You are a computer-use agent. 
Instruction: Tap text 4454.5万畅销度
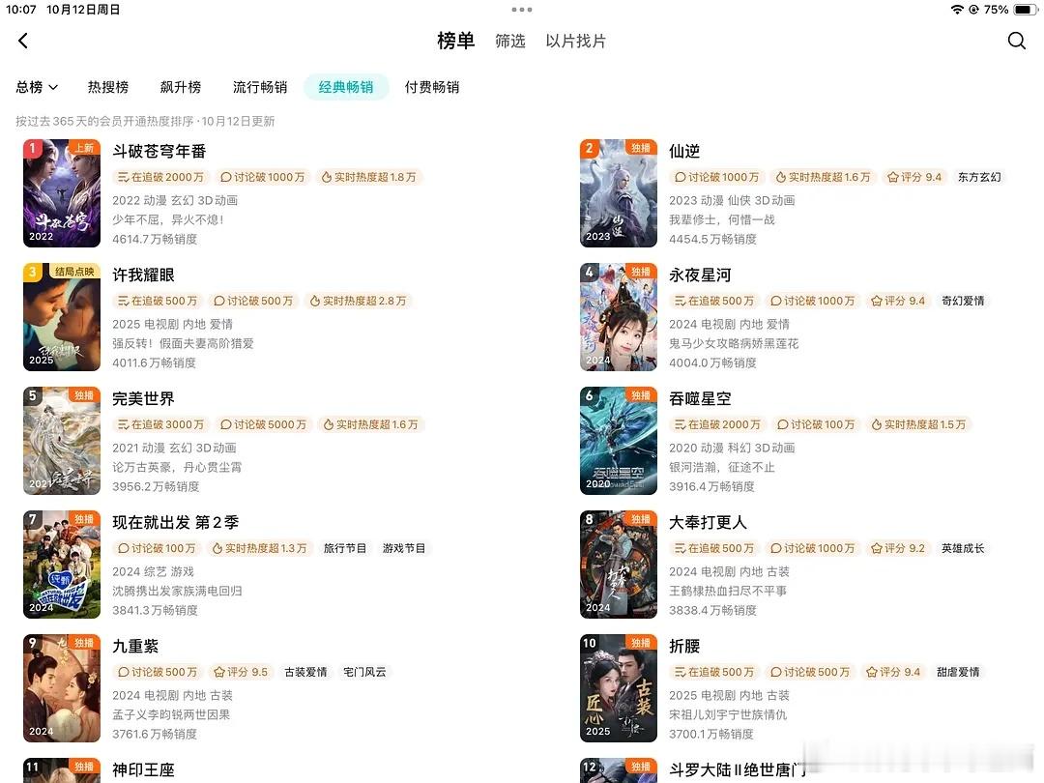coord(712,239)
